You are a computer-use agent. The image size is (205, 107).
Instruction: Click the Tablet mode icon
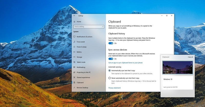tap(74, 62)
